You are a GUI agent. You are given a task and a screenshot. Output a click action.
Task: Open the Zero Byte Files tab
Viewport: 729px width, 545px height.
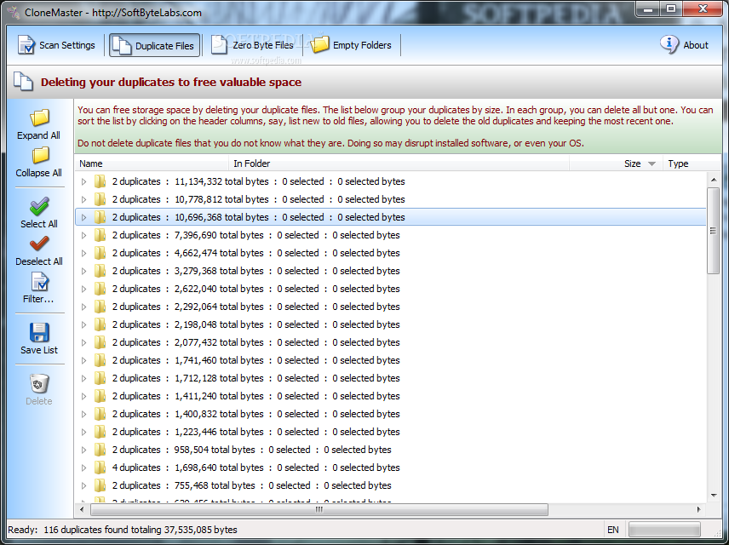click(252, 45)
